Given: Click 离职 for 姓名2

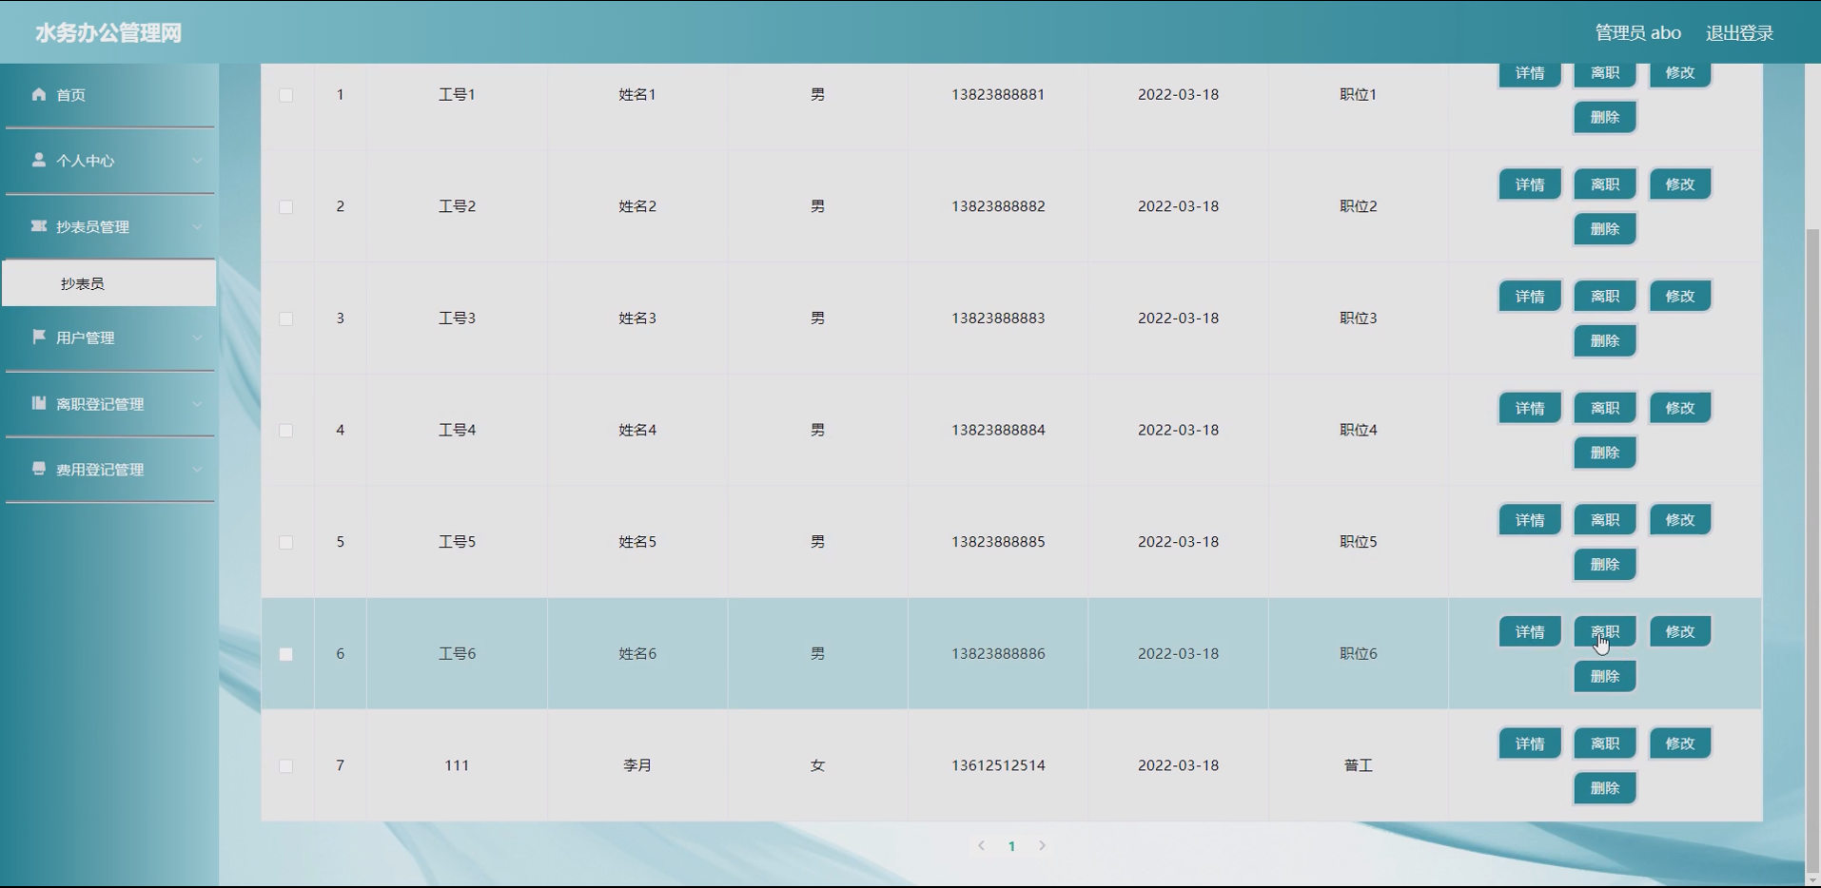Looking at the screenshot, I should click(x=1605, y=184).
